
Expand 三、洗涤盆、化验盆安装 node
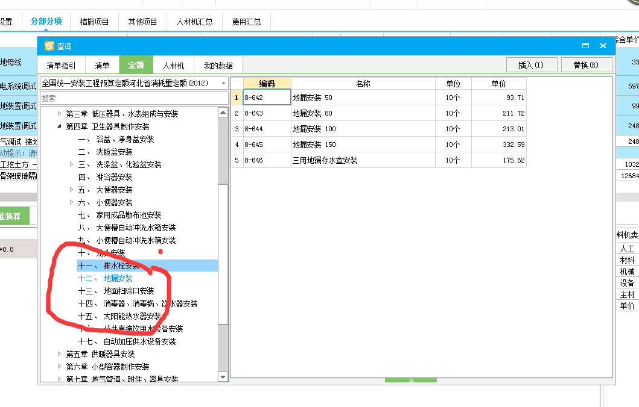(72, 164)
